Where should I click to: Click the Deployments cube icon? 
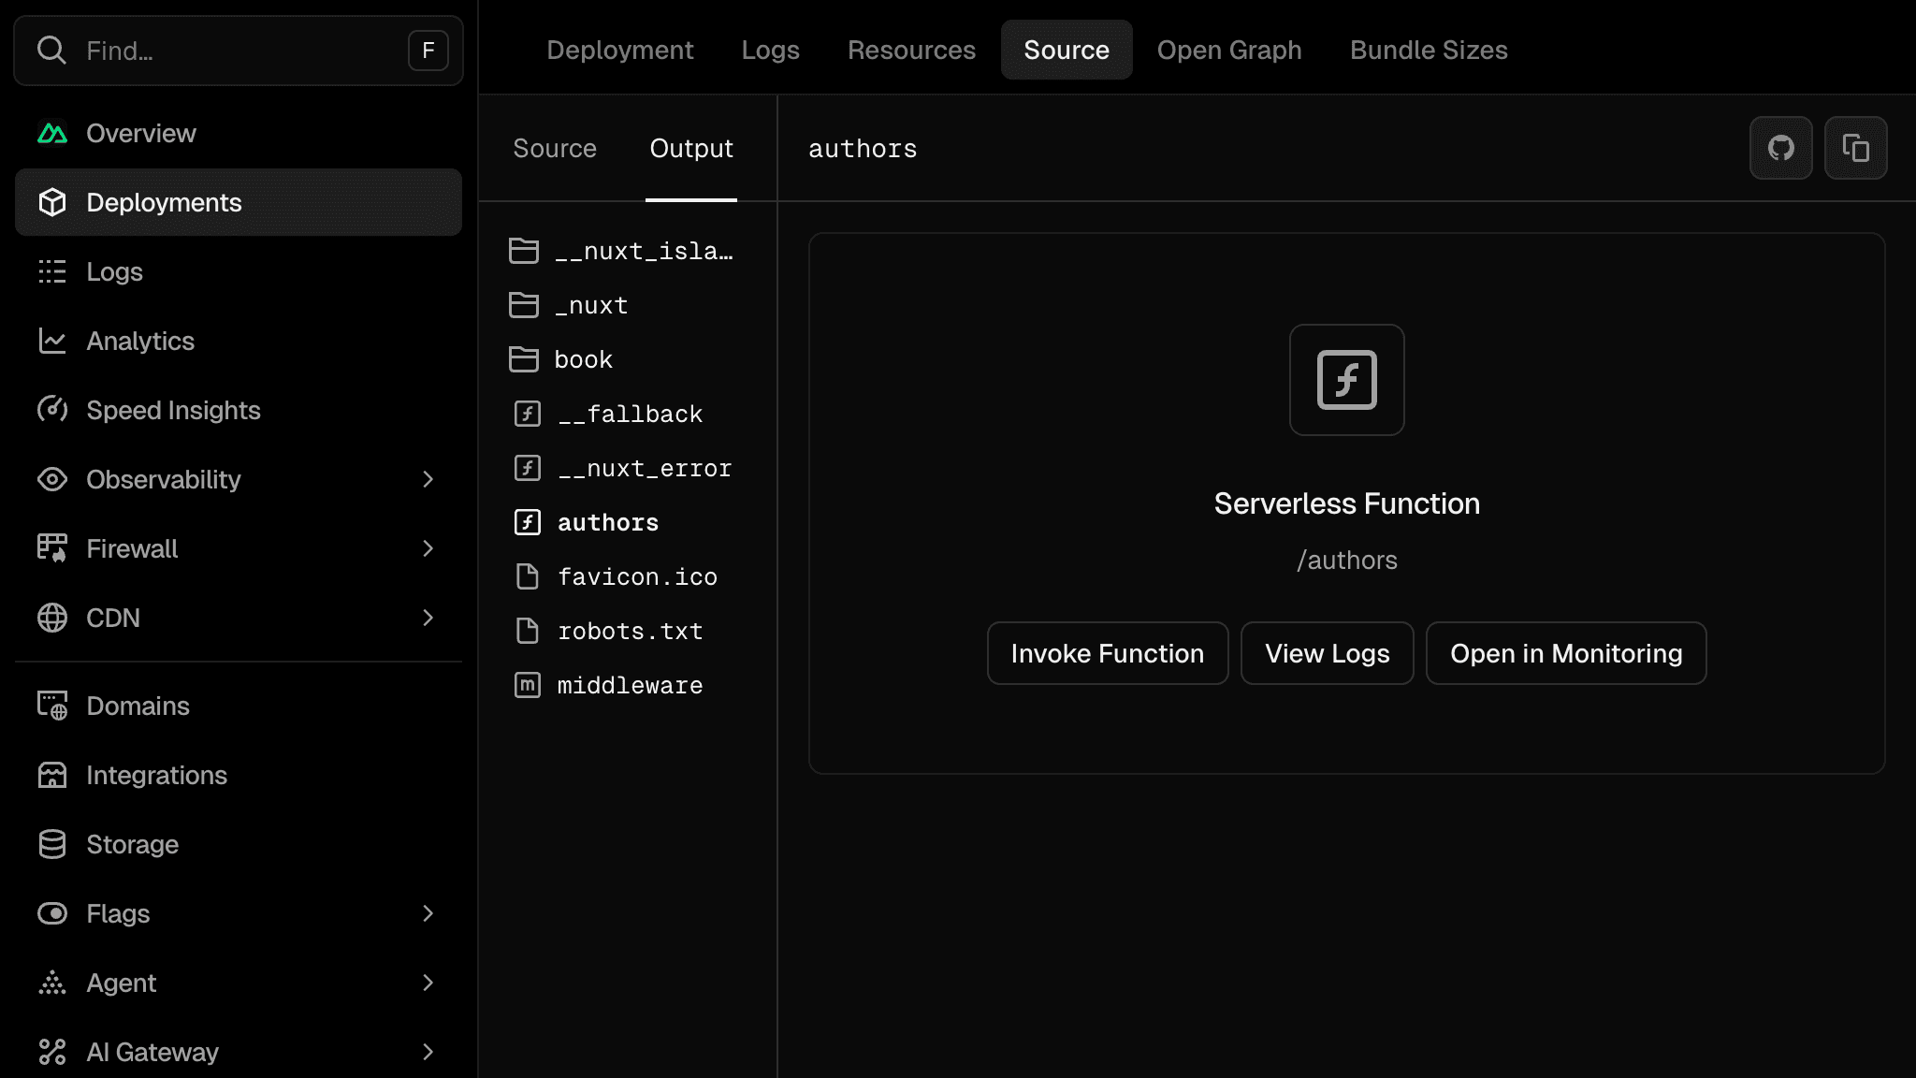pyautogui.click(x=52, y=202)
